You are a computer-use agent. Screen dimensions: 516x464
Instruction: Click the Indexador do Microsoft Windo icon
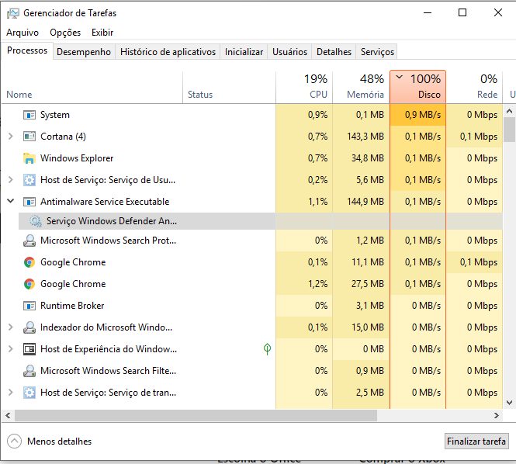click(29, 327)
